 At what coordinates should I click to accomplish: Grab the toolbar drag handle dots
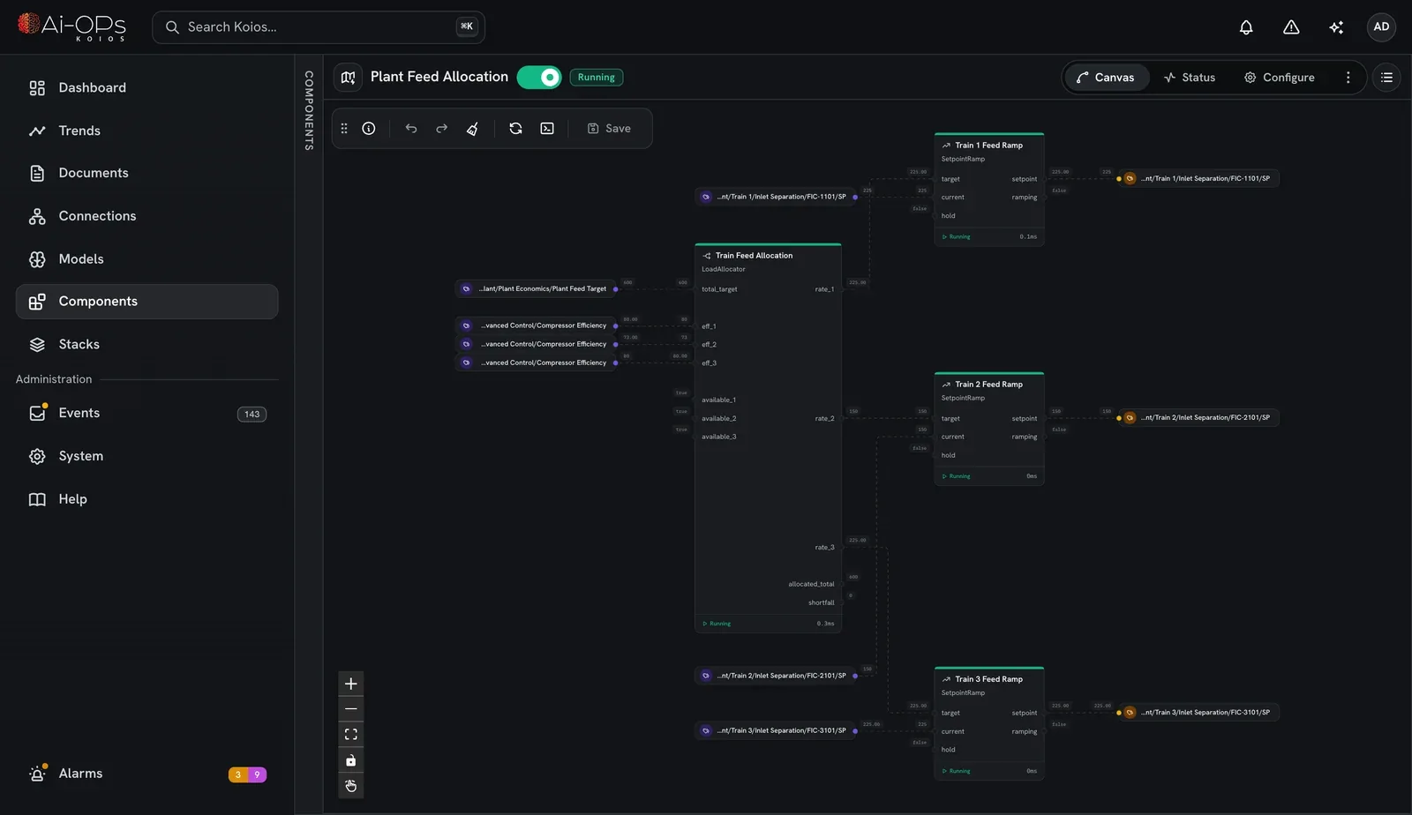(344, 129)
